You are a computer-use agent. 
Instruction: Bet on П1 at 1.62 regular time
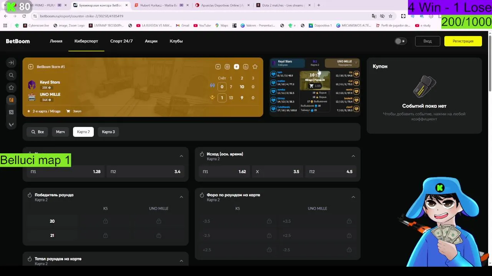click(224, 172)
